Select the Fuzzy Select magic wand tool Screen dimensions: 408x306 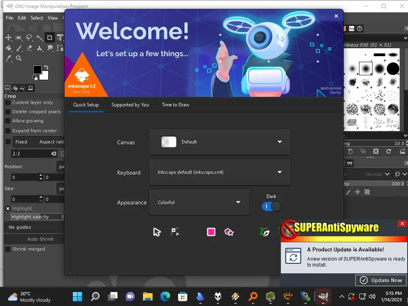(39, 38)
